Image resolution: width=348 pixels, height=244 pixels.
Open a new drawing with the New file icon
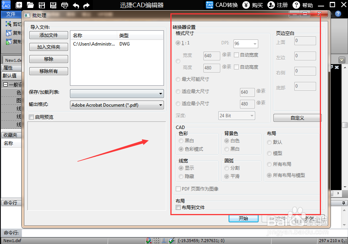click(19, 5)
